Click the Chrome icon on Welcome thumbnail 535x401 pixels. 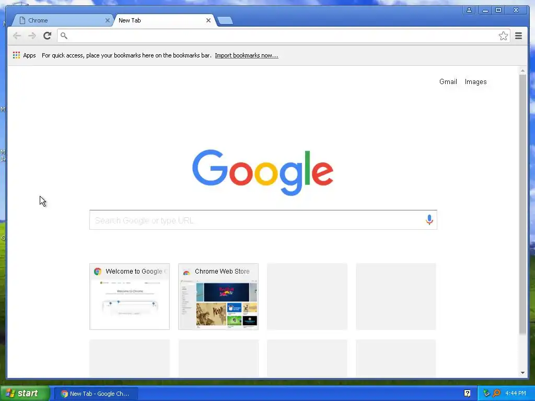pyautogui.click(x=98, y=272)
